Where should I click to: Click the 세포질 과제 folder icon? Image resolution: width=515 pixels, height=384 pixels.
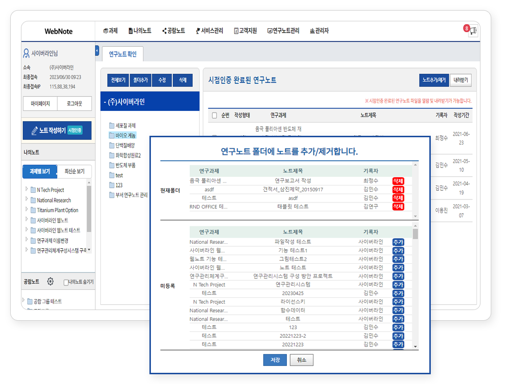pyautogui.click(x=112, y=126)
